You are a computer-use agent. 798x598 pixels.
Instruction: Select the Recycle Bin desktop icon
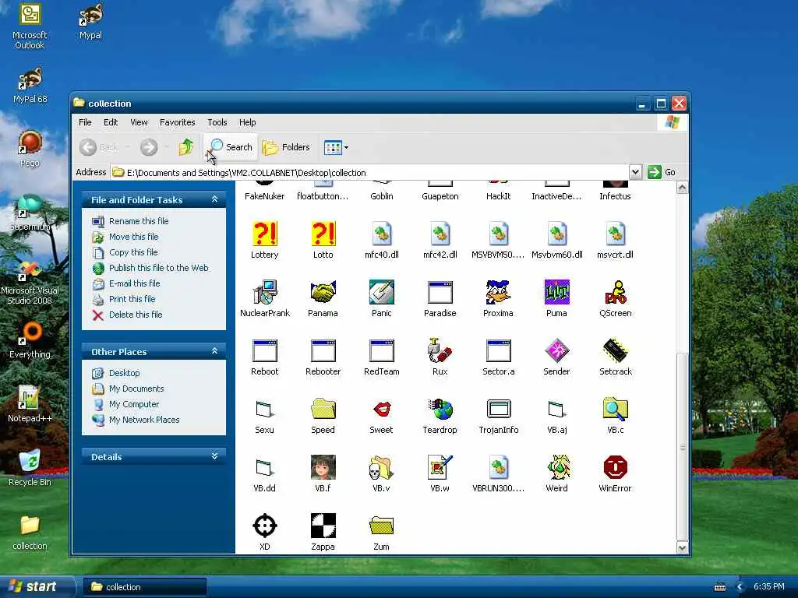coord(30,468)
